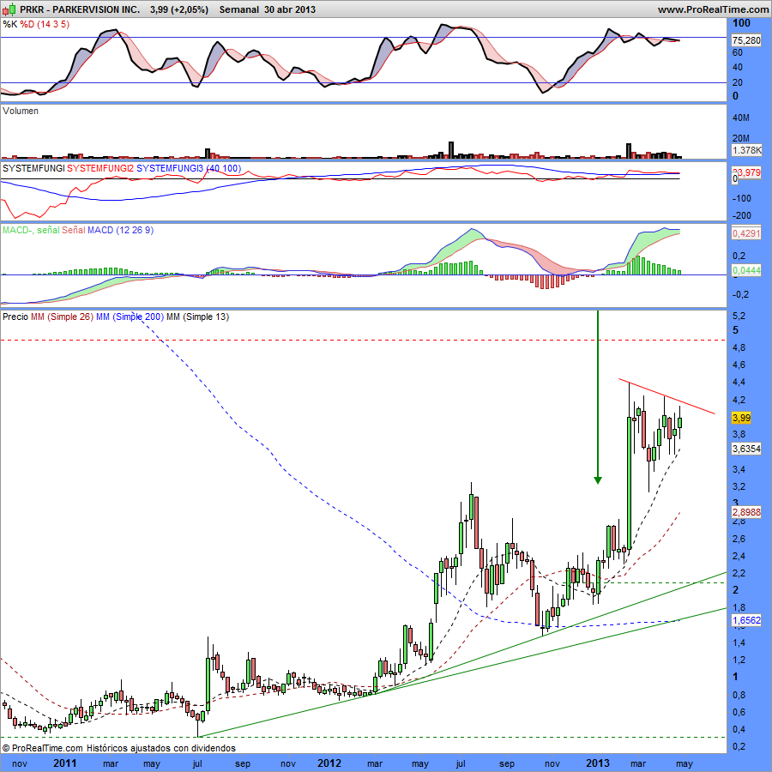Viewport: 772px width, 772px height.
Task: Click the %K %D (14 3 5) stochastic label
Action: point(36,24)
